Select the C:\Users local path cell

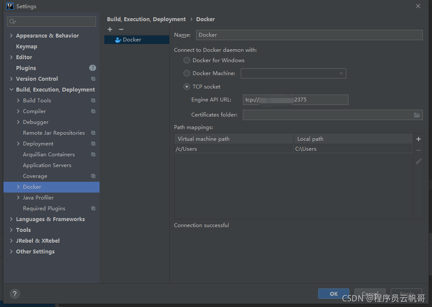point(353,149)
